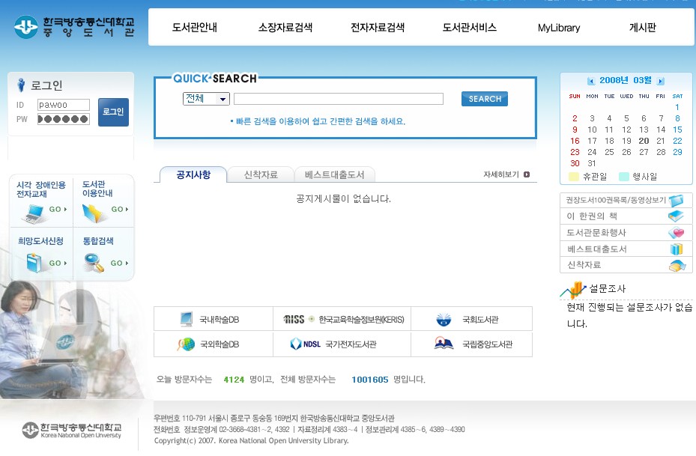Click the icon beside 권장도서100권목록/동영상보기
Viewport: 696px width, 456px height.
coord(677,201)
